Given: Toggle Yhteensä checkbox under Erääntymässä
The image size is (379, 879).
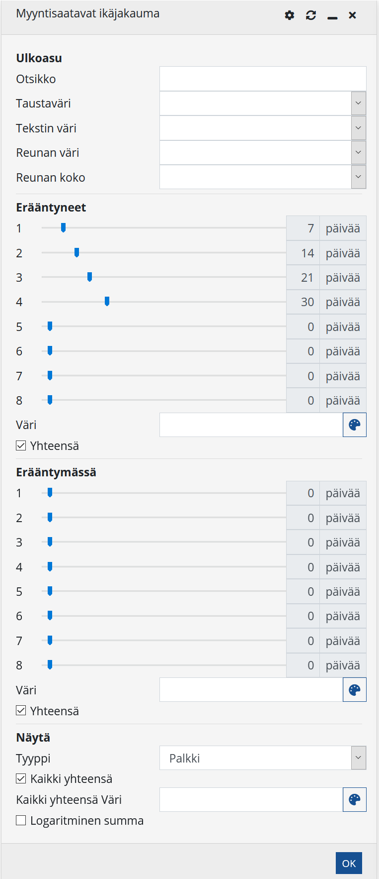Looking at the screenshot, I should 21,711.
